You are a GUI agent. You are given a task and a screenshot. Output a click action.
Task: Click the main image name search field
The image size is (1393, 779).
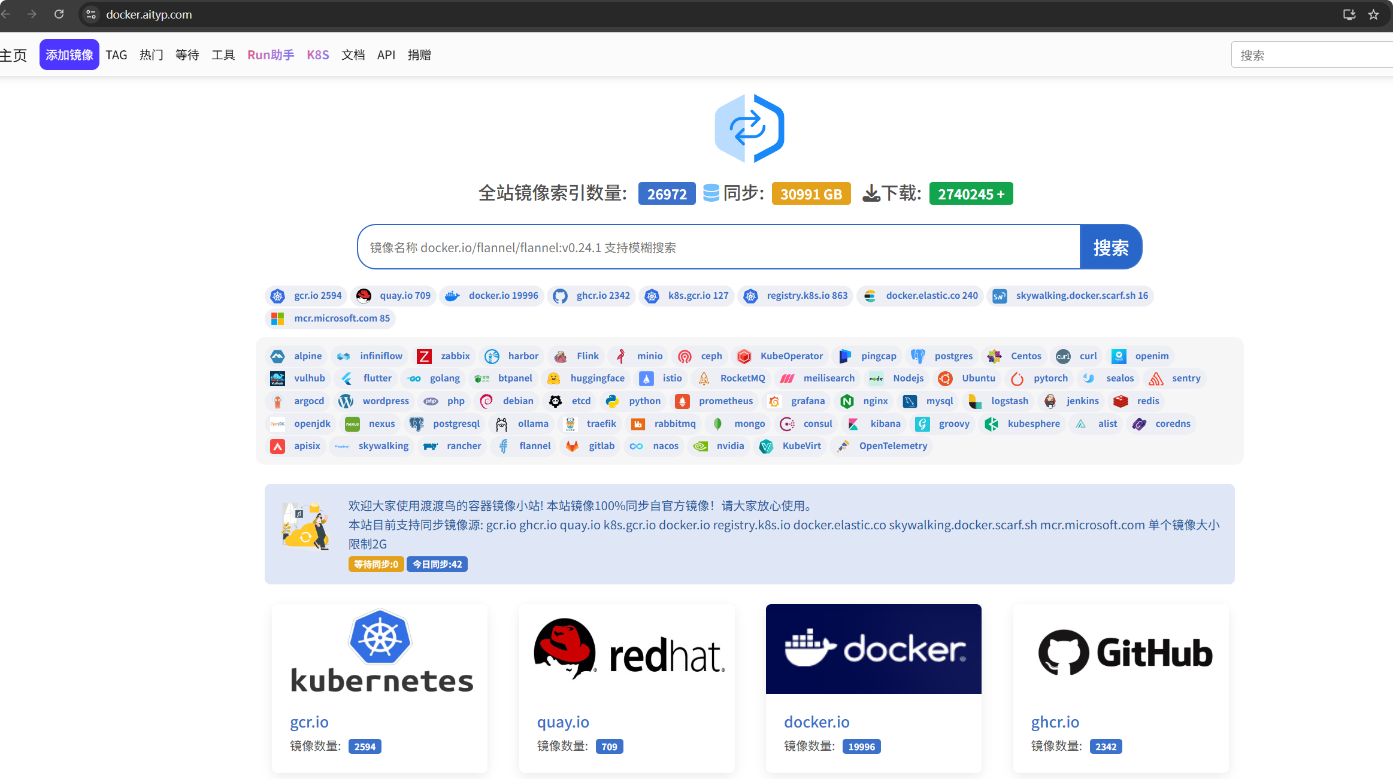click(718, 247)
